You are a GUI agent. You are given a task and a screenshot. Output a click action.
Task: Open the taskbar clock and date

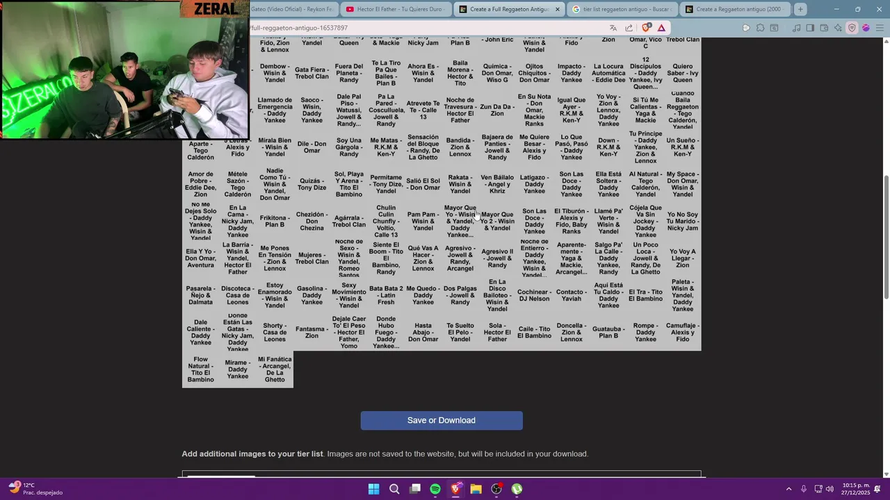855,489
